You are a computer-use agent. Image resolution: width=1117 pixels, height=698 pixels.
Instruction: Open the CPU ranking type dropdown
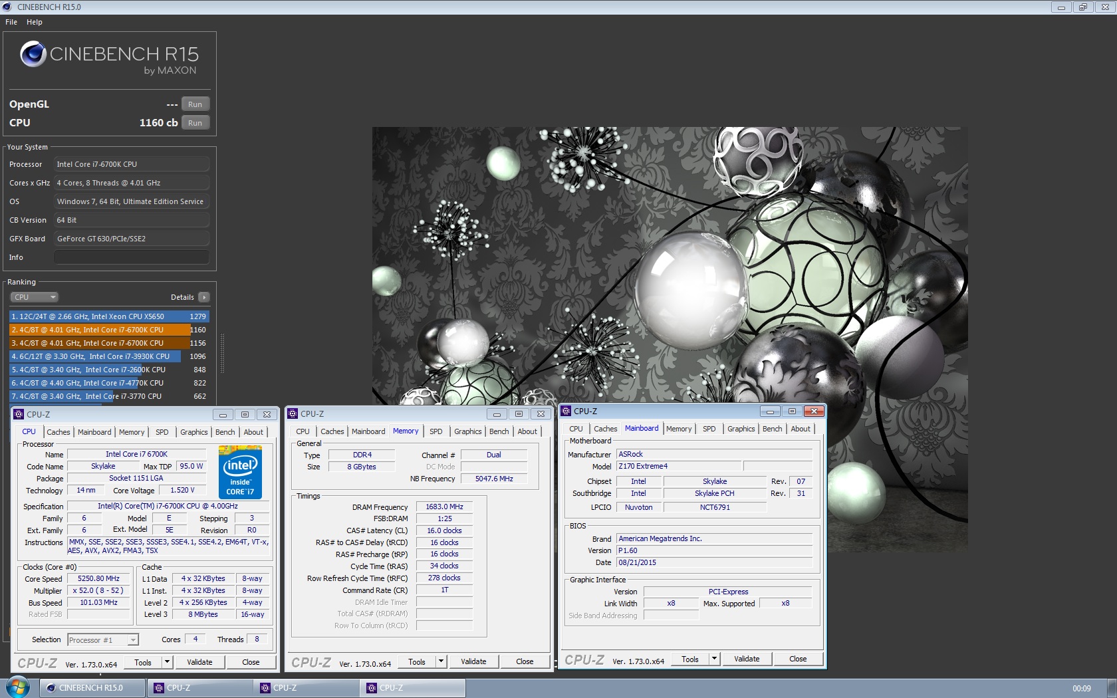pyautogui.click(x=35, y=297)
